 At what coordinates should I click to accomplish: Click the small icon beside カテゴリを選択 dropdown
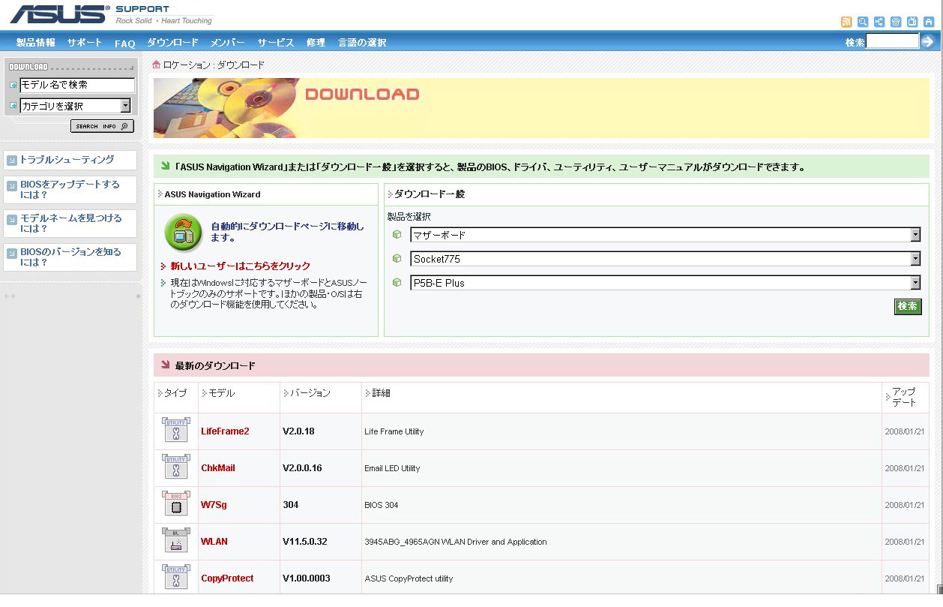pos(13,106)
